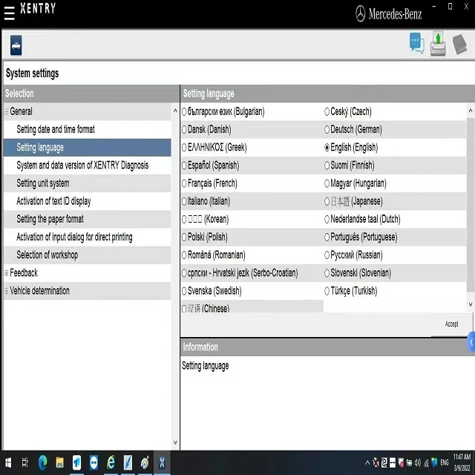
Task: Open the white tile app beside File Explorer
Action: [x=76, y=462]
